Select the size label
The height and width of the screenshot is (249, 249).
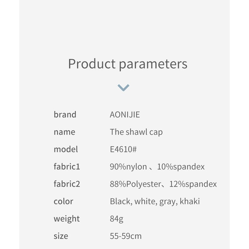point(61,236)
